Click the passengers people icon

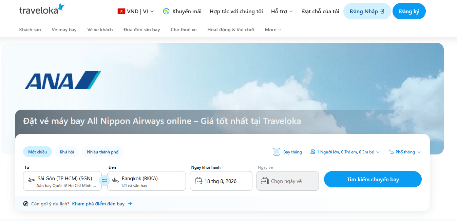313,152
